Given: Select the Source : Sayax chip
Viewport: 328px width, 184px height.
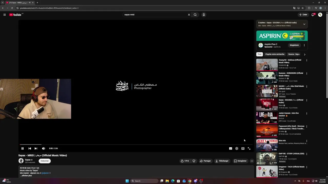Looking at the screenshot, I should tap(294, 54).
